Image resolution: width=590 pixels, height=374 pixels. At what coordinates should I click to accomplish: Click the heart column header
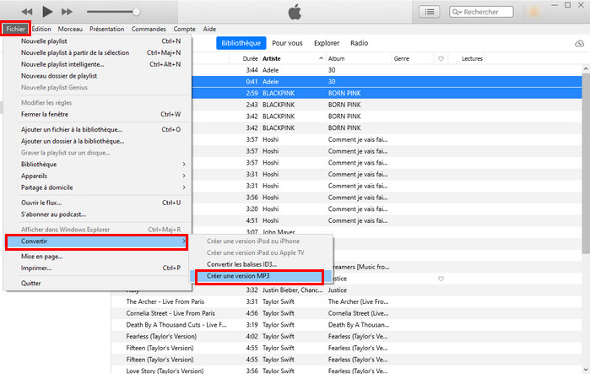[x=441, y=58]
